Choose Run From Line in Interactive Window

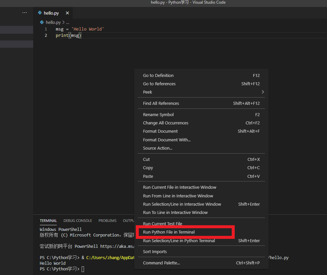point(201,196)
